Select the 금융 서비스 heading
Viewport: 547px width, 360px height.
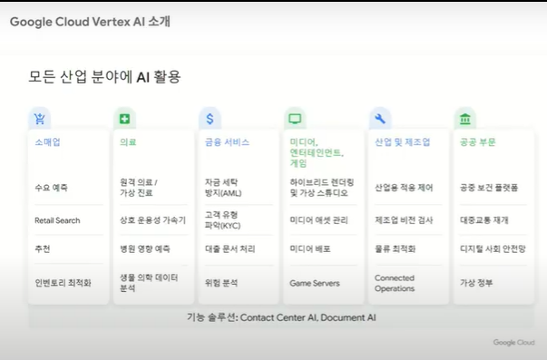pos(227,142)
